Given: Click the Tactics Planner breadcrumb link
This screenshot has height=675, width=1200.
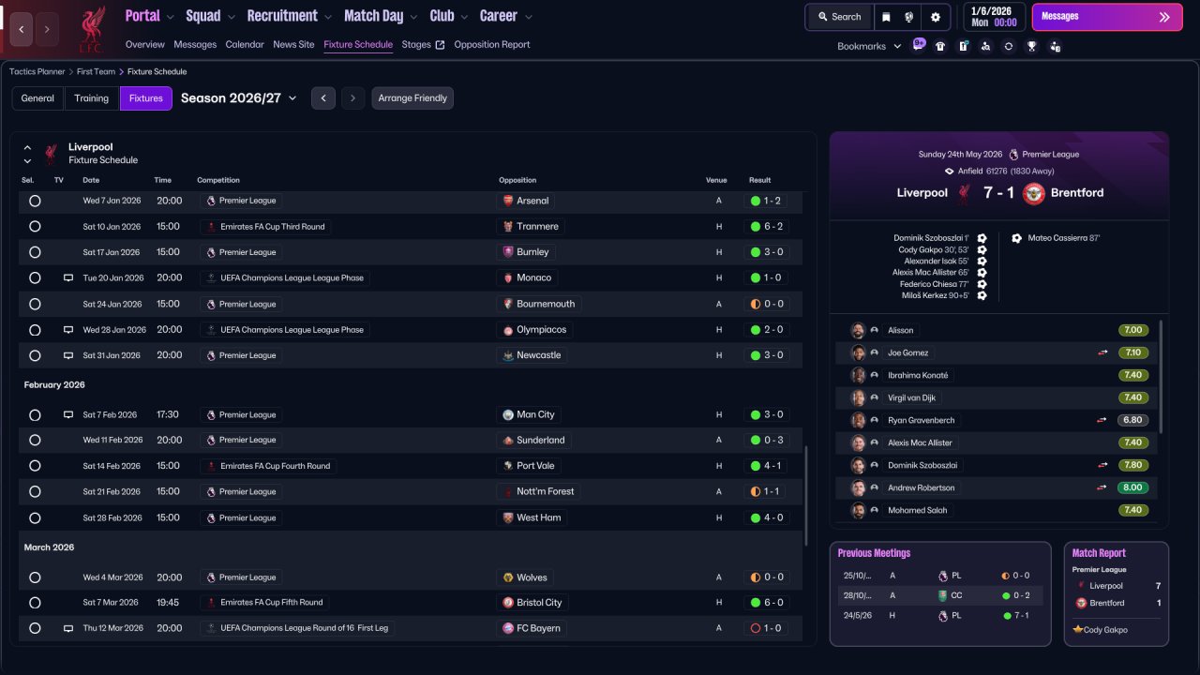Looking at the screenshot, I should [x=37, y=71].
